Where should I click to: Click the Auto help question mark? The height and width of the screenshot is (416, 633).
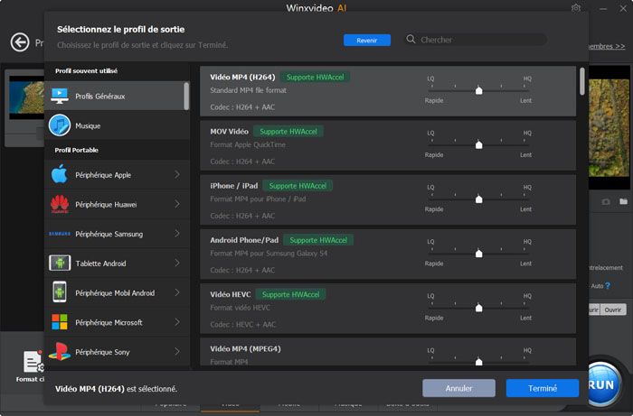pos(608,285)
